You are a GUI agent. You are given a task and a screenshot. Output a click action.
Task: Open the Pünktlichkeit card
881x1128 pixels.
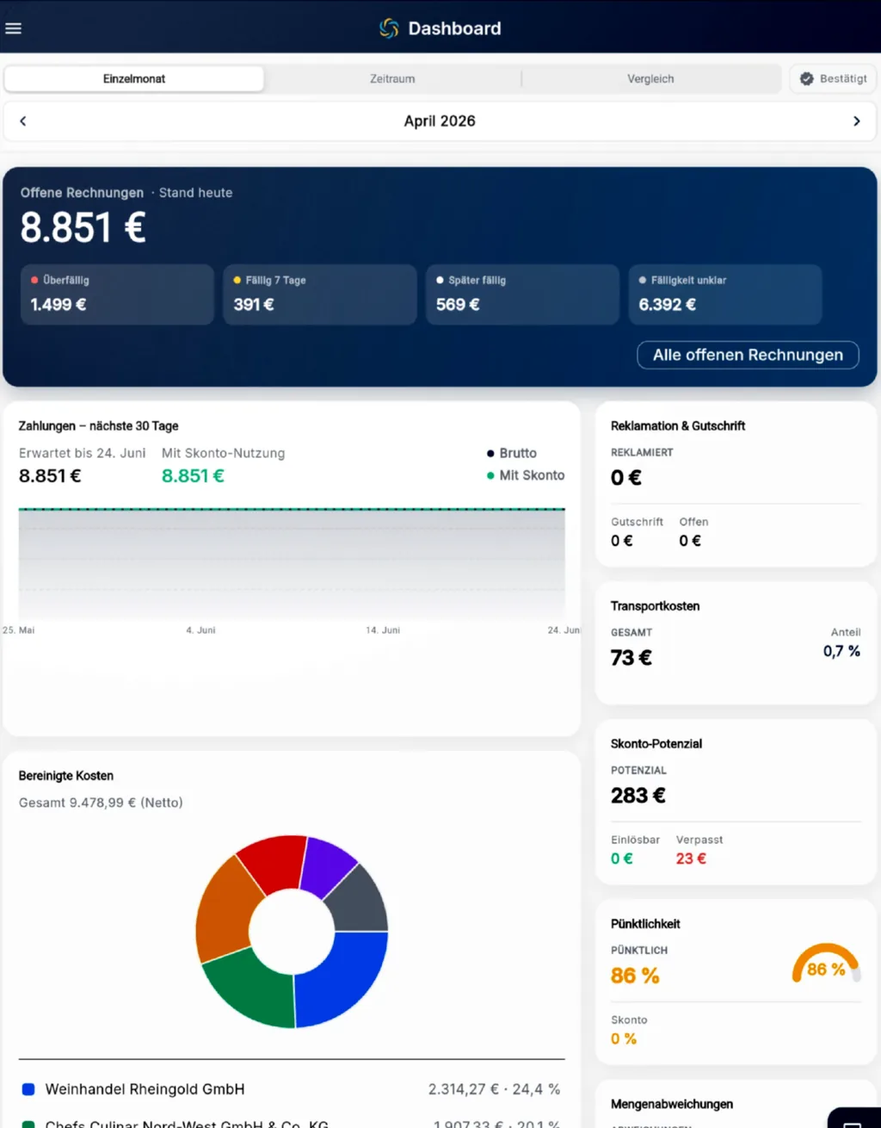pos(736,982)
